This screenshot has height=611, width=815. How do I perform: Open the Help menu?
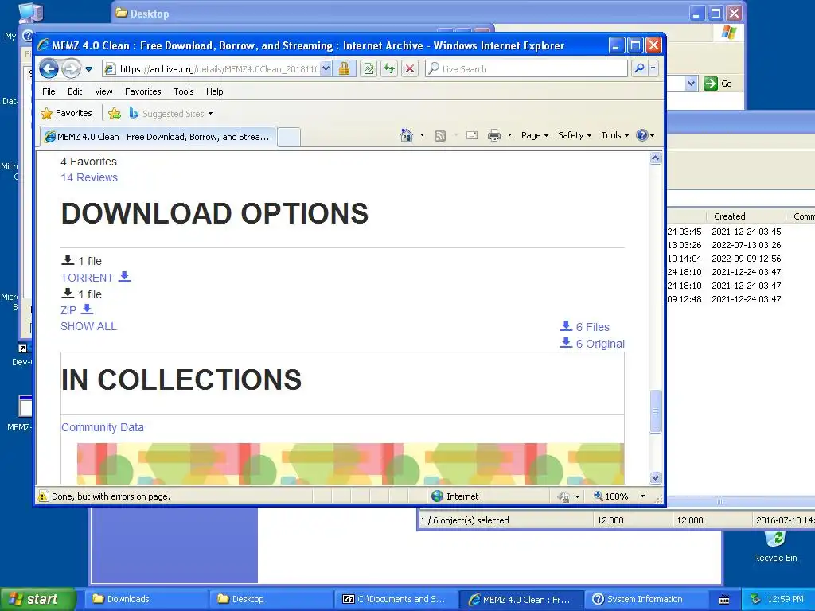coord(214,91)
